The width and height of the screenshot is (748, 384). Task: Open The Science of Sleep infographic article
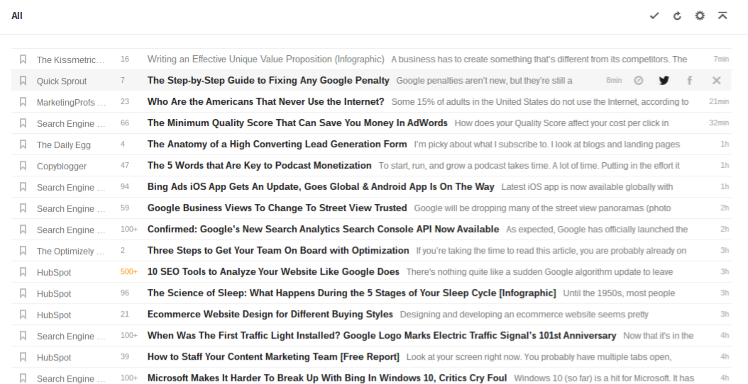(351, 293)
